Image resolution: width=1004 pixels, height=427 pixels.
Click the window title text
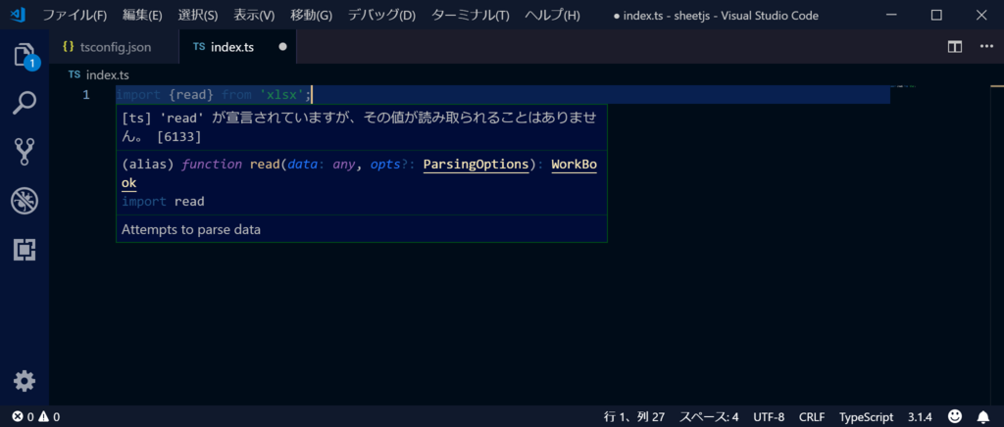(x=715, y=16)
